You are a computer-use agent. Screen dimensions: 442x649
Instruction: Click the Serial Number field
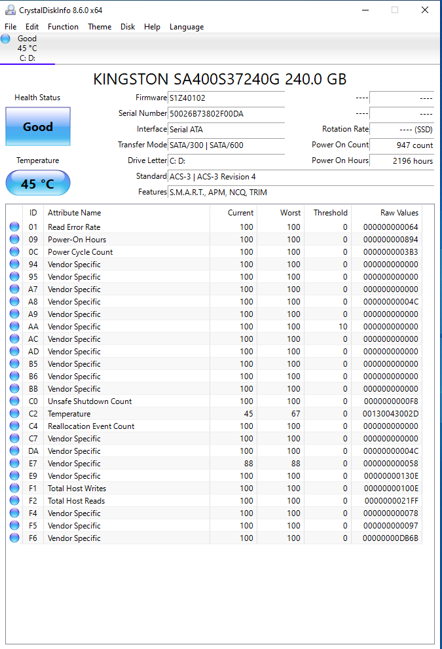tap(227, 114)
